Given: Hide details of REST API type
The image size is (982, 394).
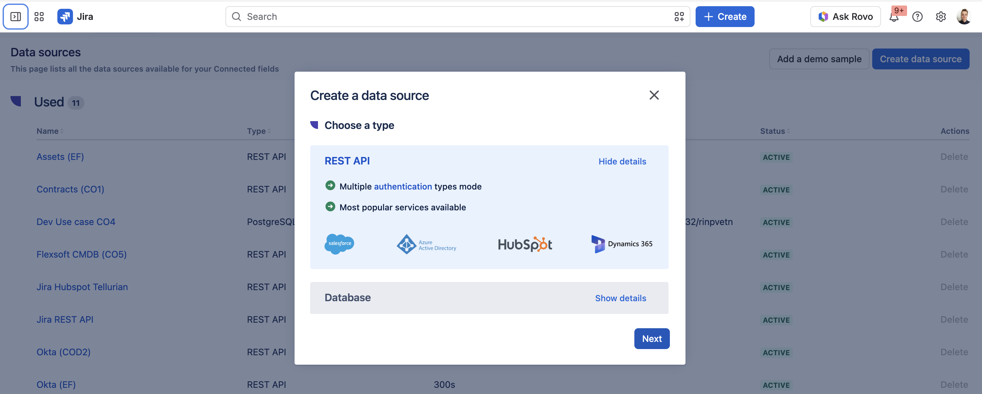Looking at the screenshot, I should [622, 161].
